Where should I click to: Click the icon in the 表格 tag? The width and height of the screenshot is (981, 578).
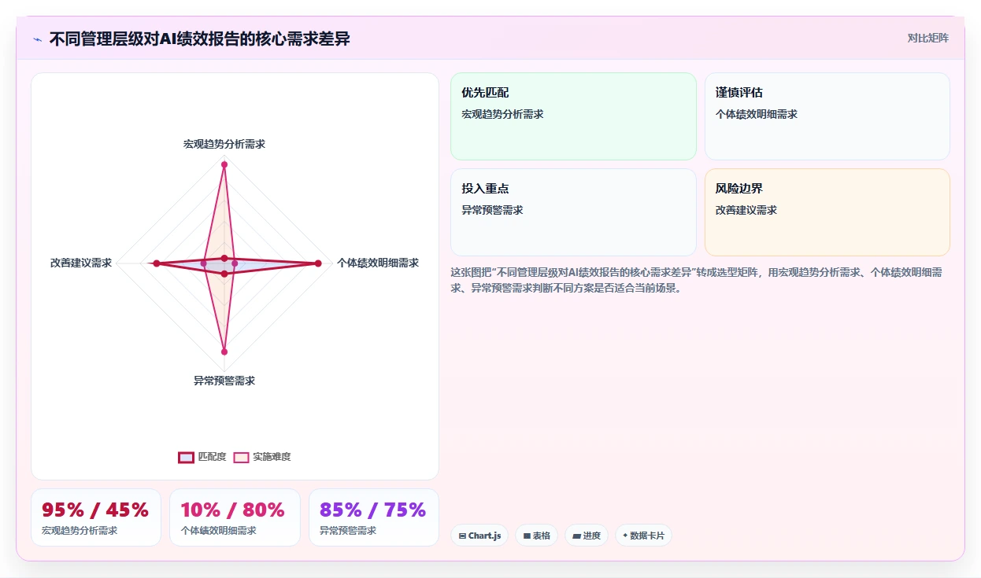[527, 536]
